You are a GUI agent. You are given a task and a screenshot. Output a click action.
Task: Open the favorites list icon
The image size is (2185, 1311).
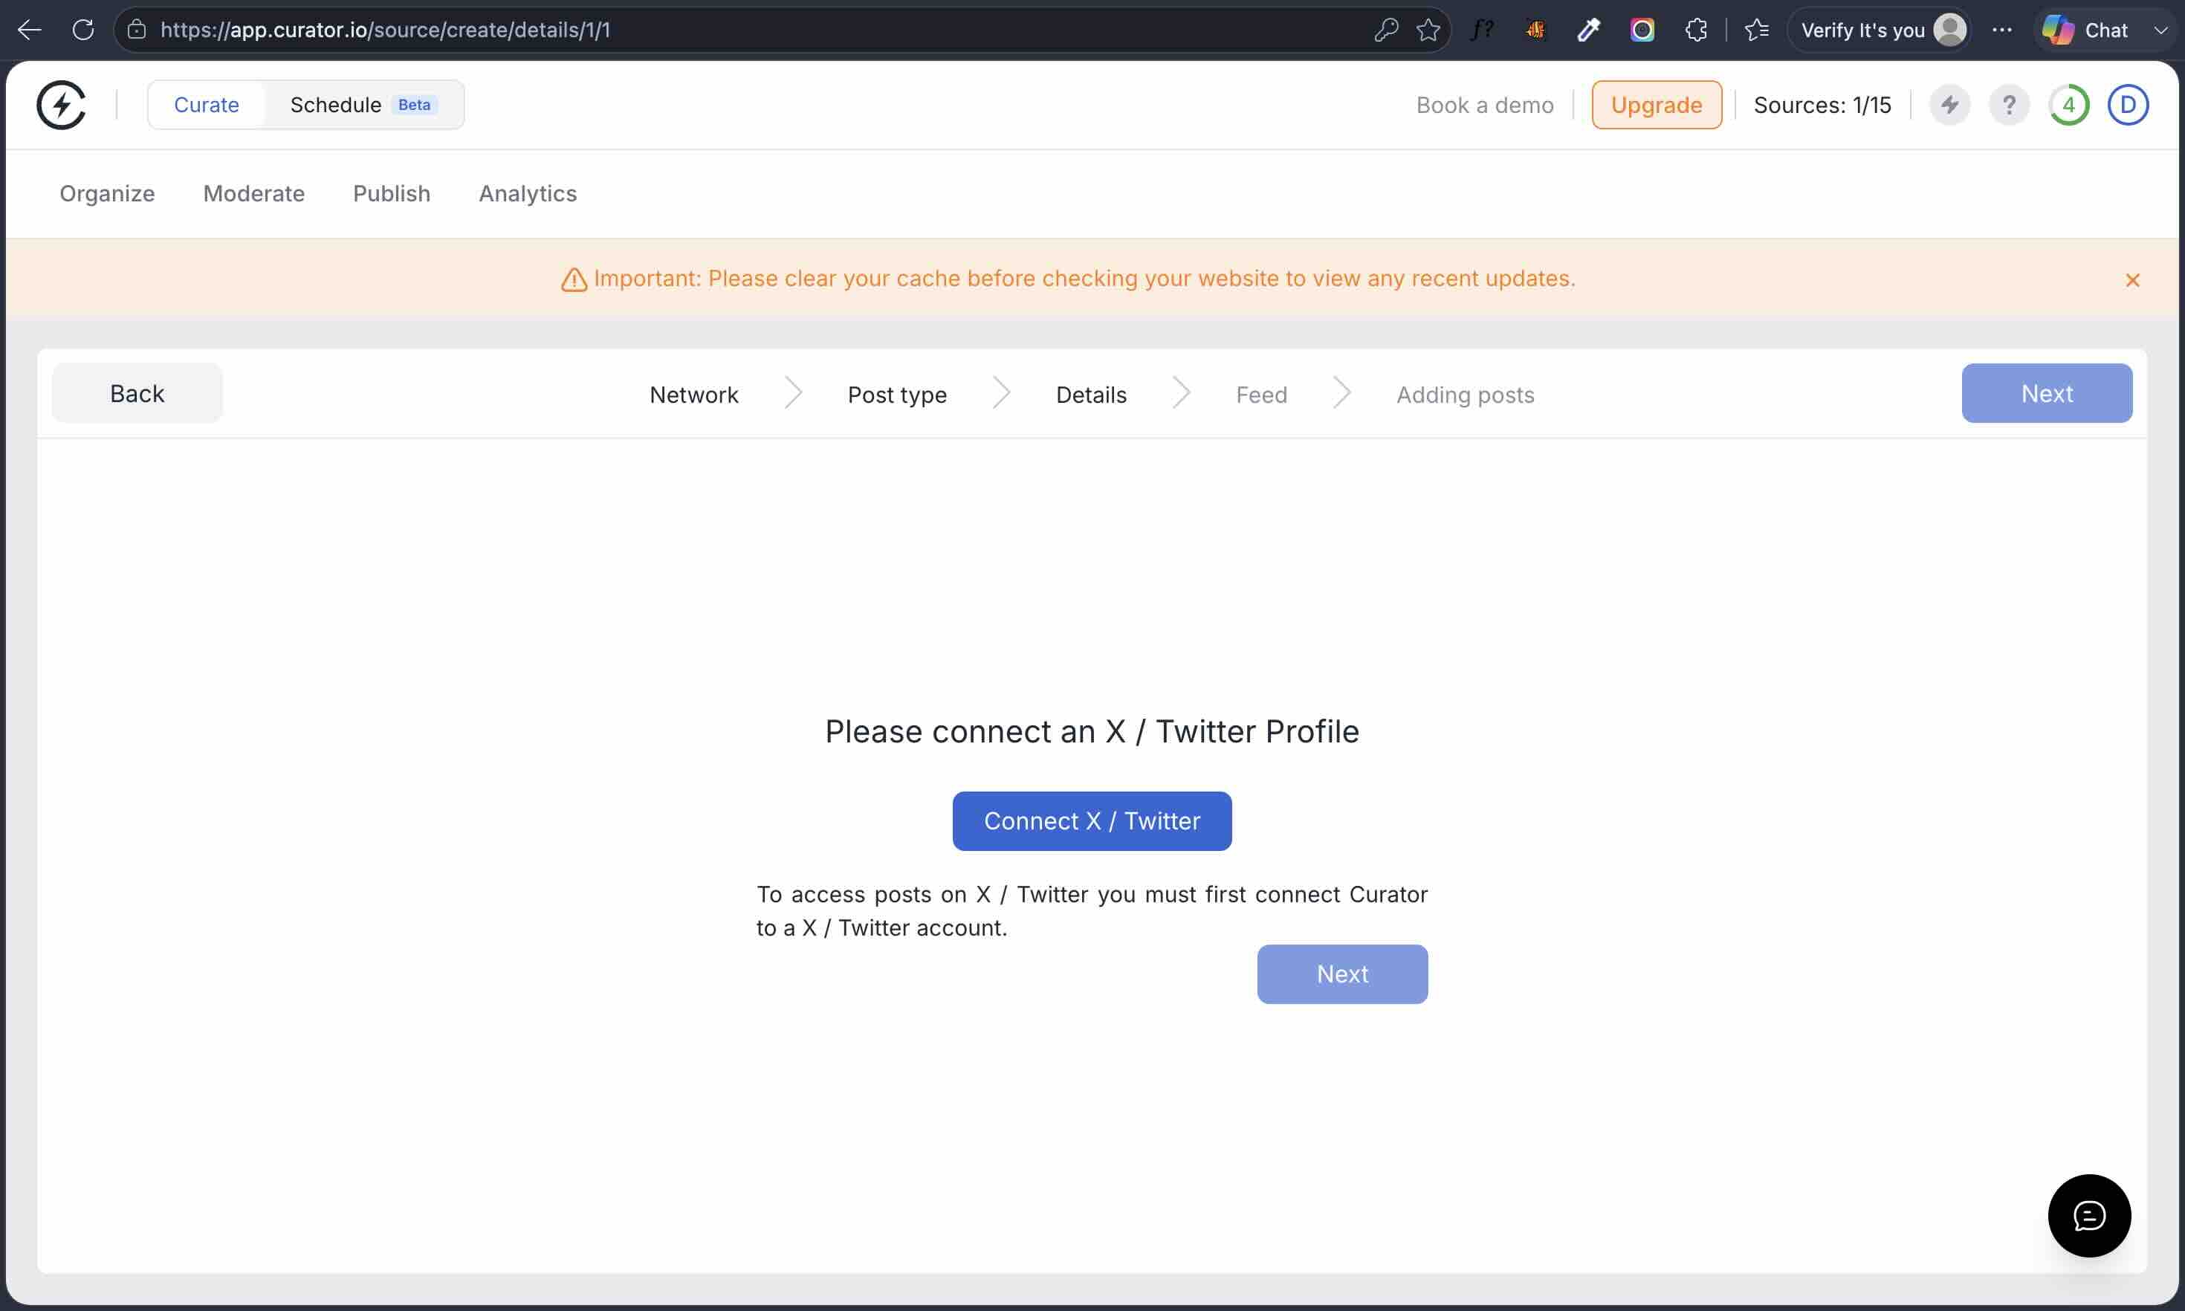click(1757, 30)
